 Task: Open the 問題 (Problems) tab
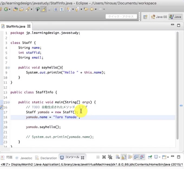pos(6,157)
